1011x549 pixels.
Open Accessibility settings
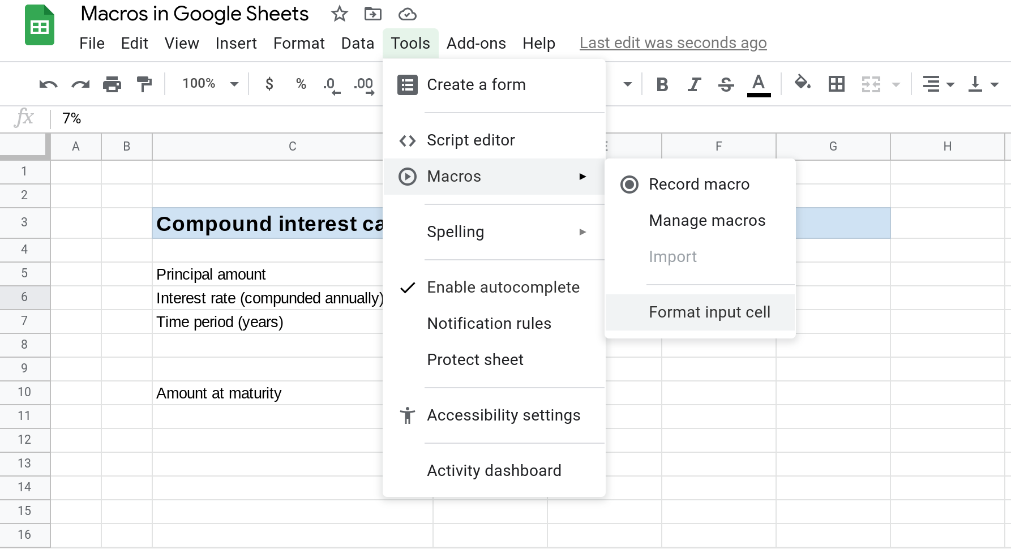tap(494, 415)
